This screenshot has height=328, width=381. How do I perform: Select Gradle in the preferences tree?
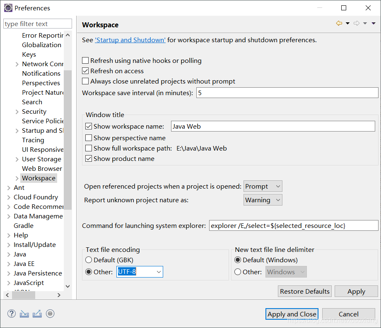tap(24, 225)
